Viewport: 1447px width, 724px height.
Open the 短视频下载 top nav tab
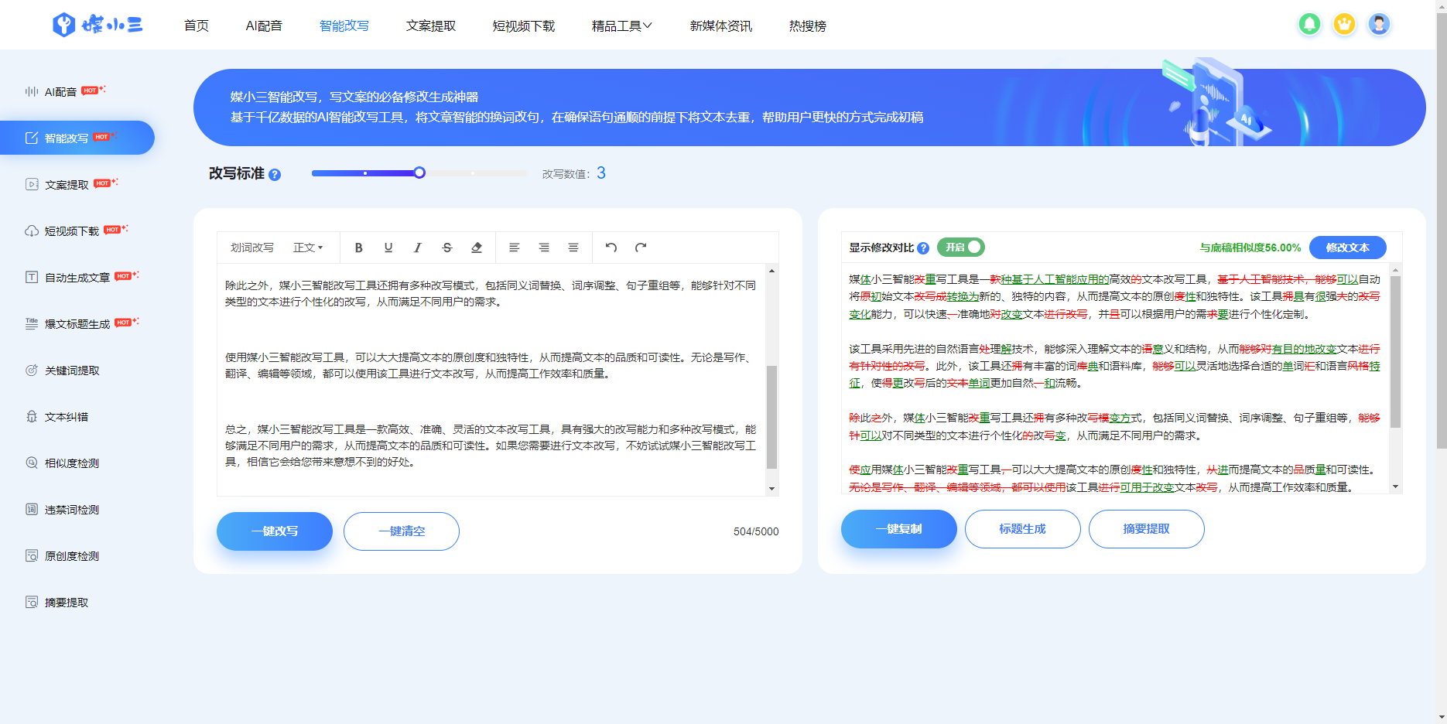[524, 26]
